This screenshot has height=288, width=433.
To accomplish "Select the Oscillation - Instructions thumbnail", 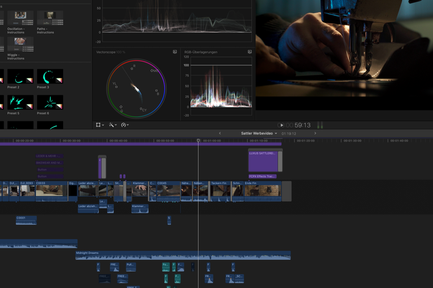I will [20, 18].
